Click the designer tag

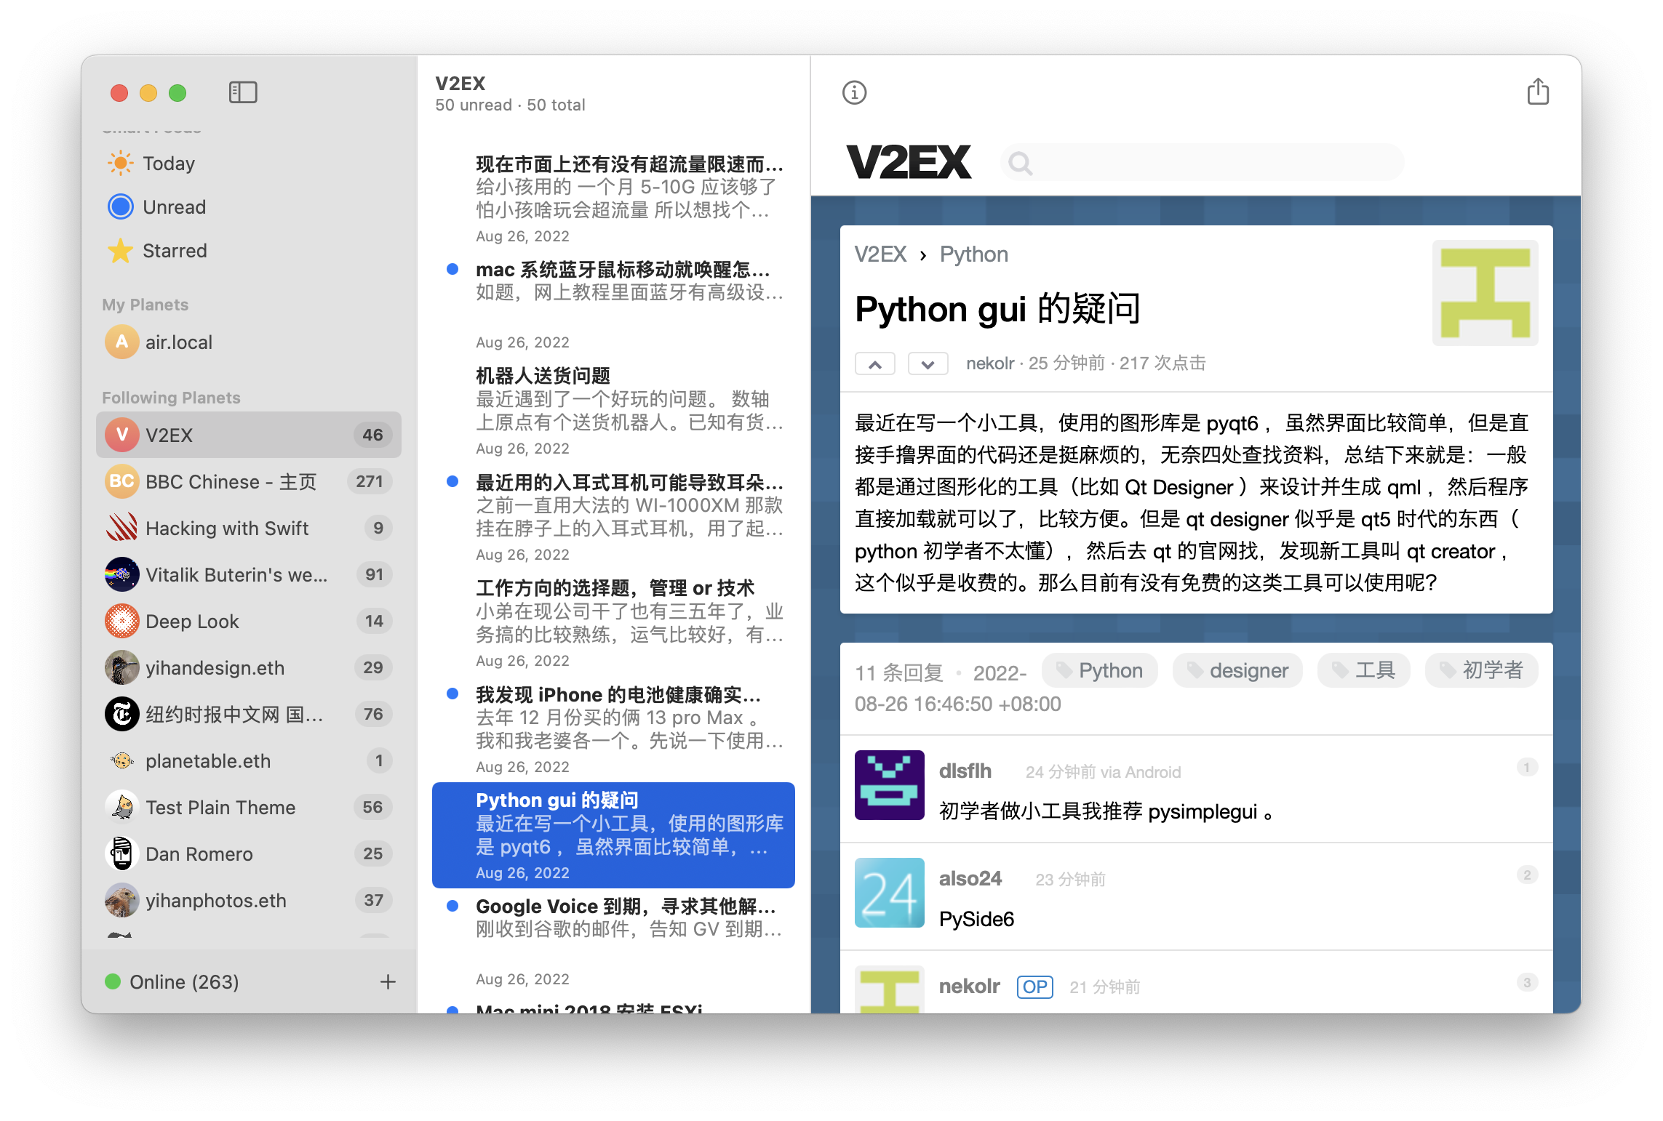(x=1237, y=670)
